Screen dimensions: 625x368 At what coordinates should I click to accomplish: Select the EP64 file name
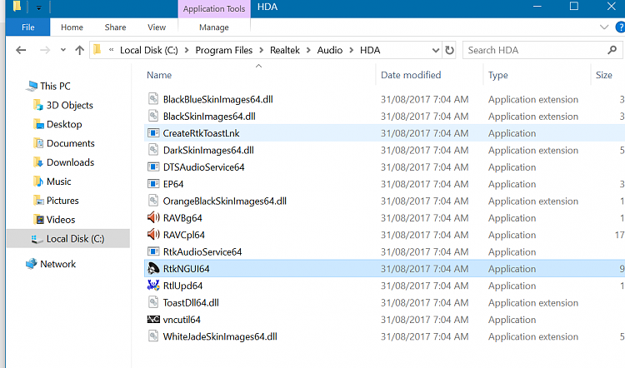click(173, 184)
